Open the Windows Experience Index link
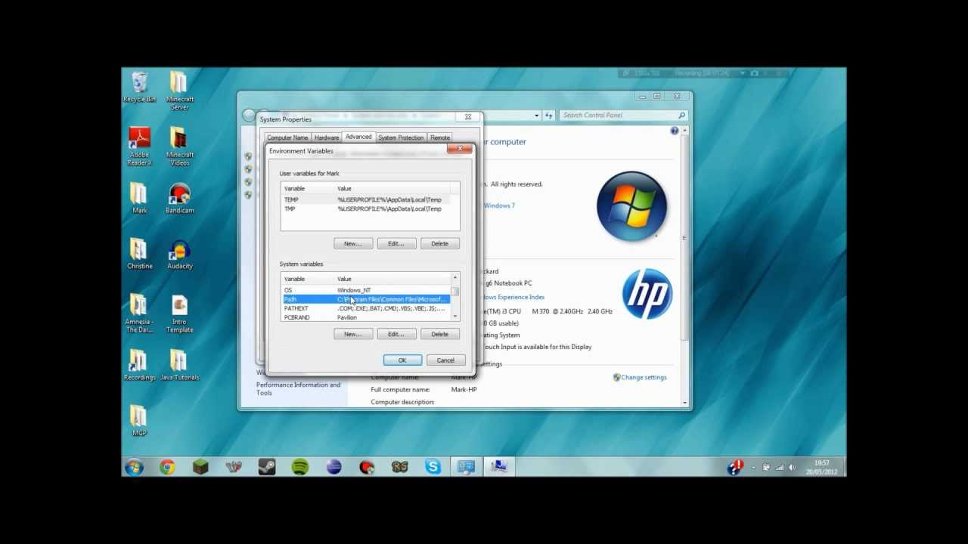The width and height of the screenshot is (968, 544). coord(513,297)
